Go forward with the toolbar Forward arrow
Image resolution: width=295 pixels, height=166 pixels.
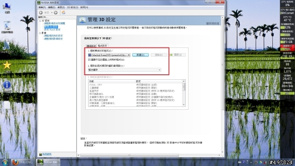click(x=55, y=12)
